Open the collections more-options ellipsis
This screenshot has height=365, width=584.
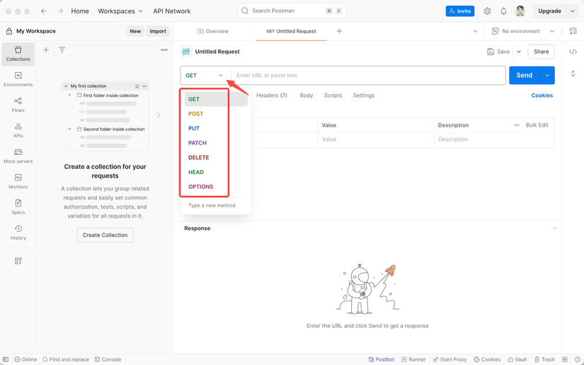(x=164, y=50)
